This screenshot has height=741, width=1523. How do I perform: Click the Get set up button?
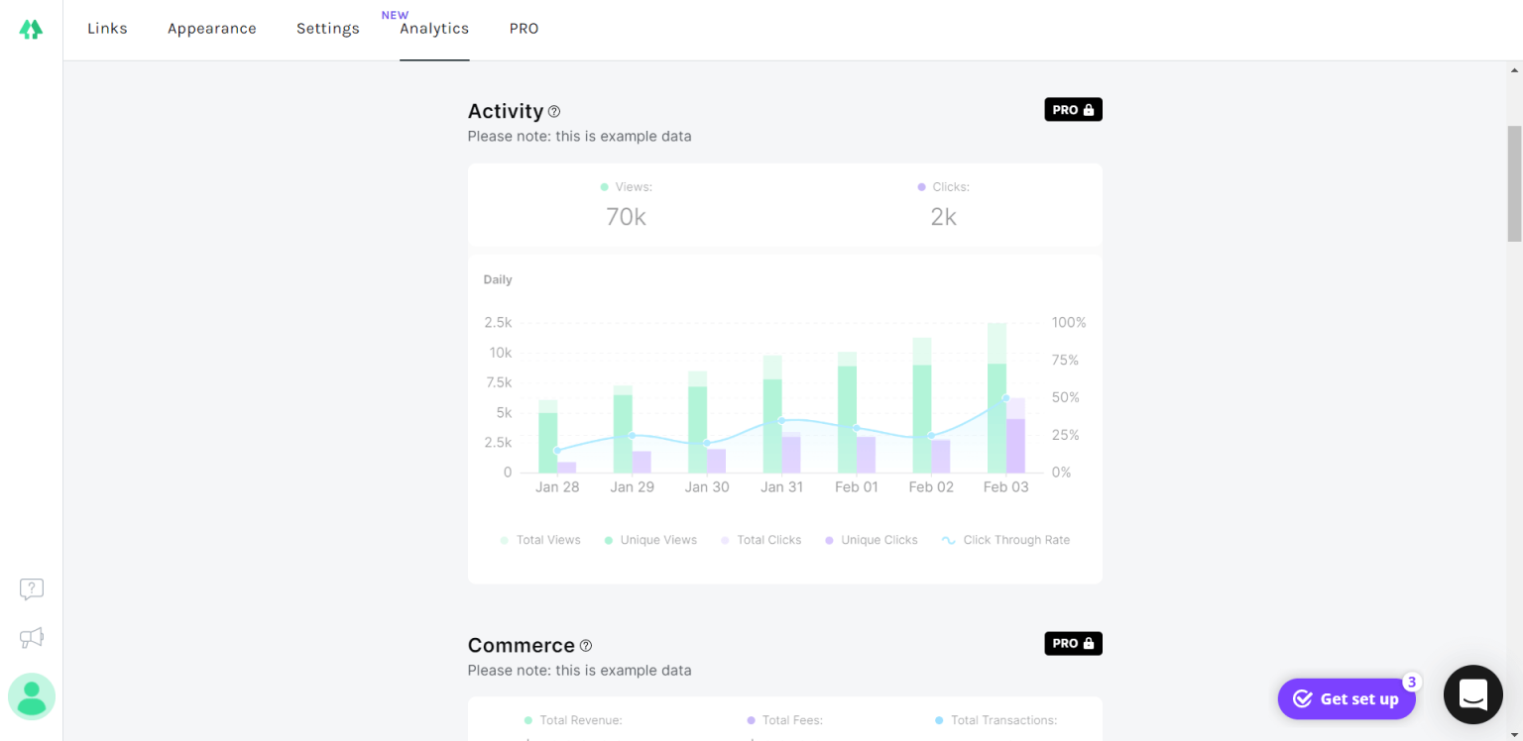point(1347,698)
